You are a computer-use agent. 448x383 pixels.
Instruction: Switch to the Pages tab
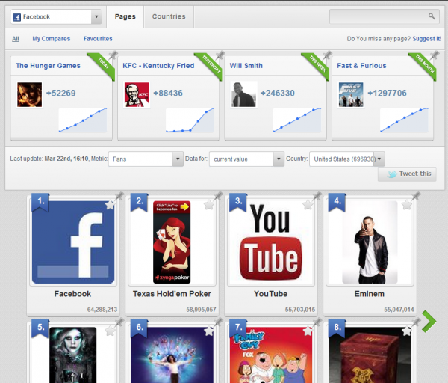pos(125,16)
